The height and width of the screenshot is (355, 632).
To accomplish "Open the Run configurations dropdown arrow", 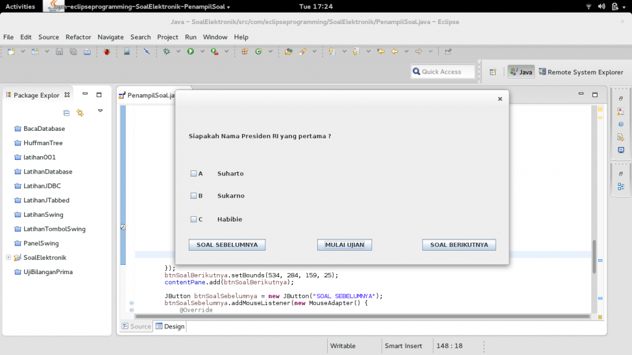I will (x=202, y=51).
